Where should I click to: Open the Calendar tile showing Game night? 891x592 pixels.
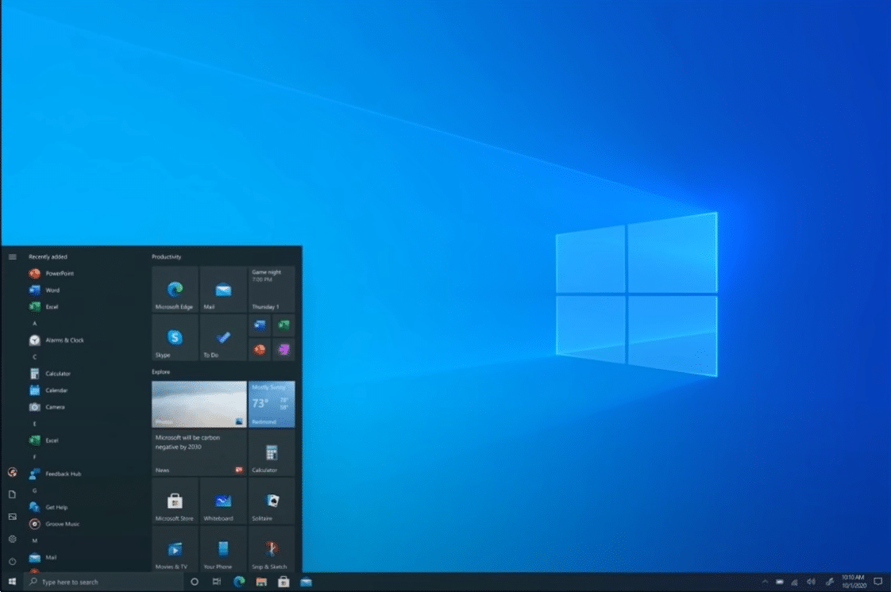pos(272,290)
